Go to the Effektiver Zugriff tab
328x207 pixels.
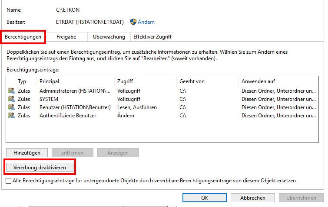(x=152, y=37)
